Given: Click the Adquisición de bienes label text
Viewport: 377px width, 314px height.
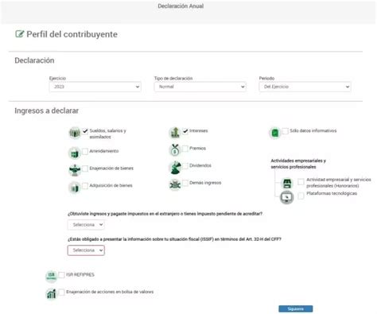Looking at the screenshot, I should pyautogui.click(x=111, y=185).
